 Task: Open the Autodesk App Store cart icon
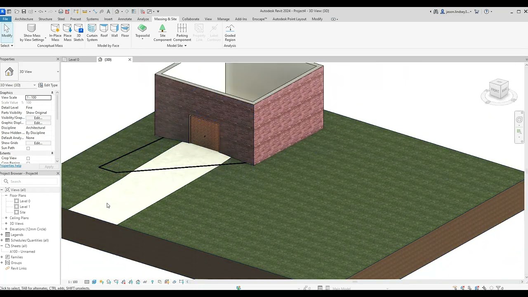tap(477, 12)
